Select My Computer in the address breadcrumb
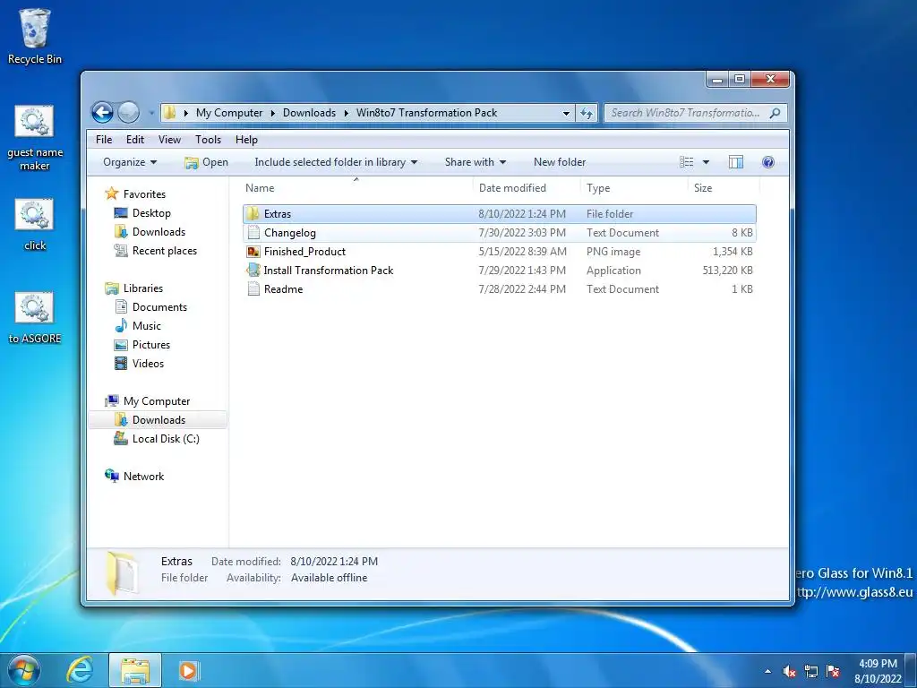 (229, 113)
